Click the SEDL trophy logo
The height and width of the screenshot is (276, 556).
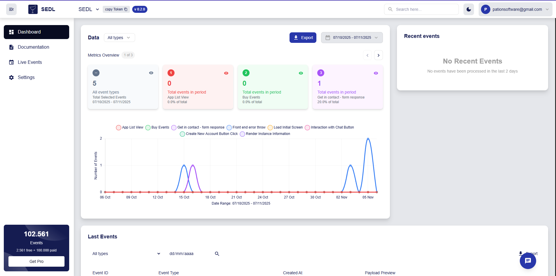point(33,9)
